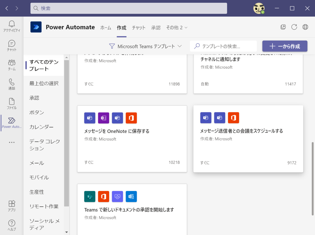Open the more apps ellipsis in left rail

[x=12, y=142]
